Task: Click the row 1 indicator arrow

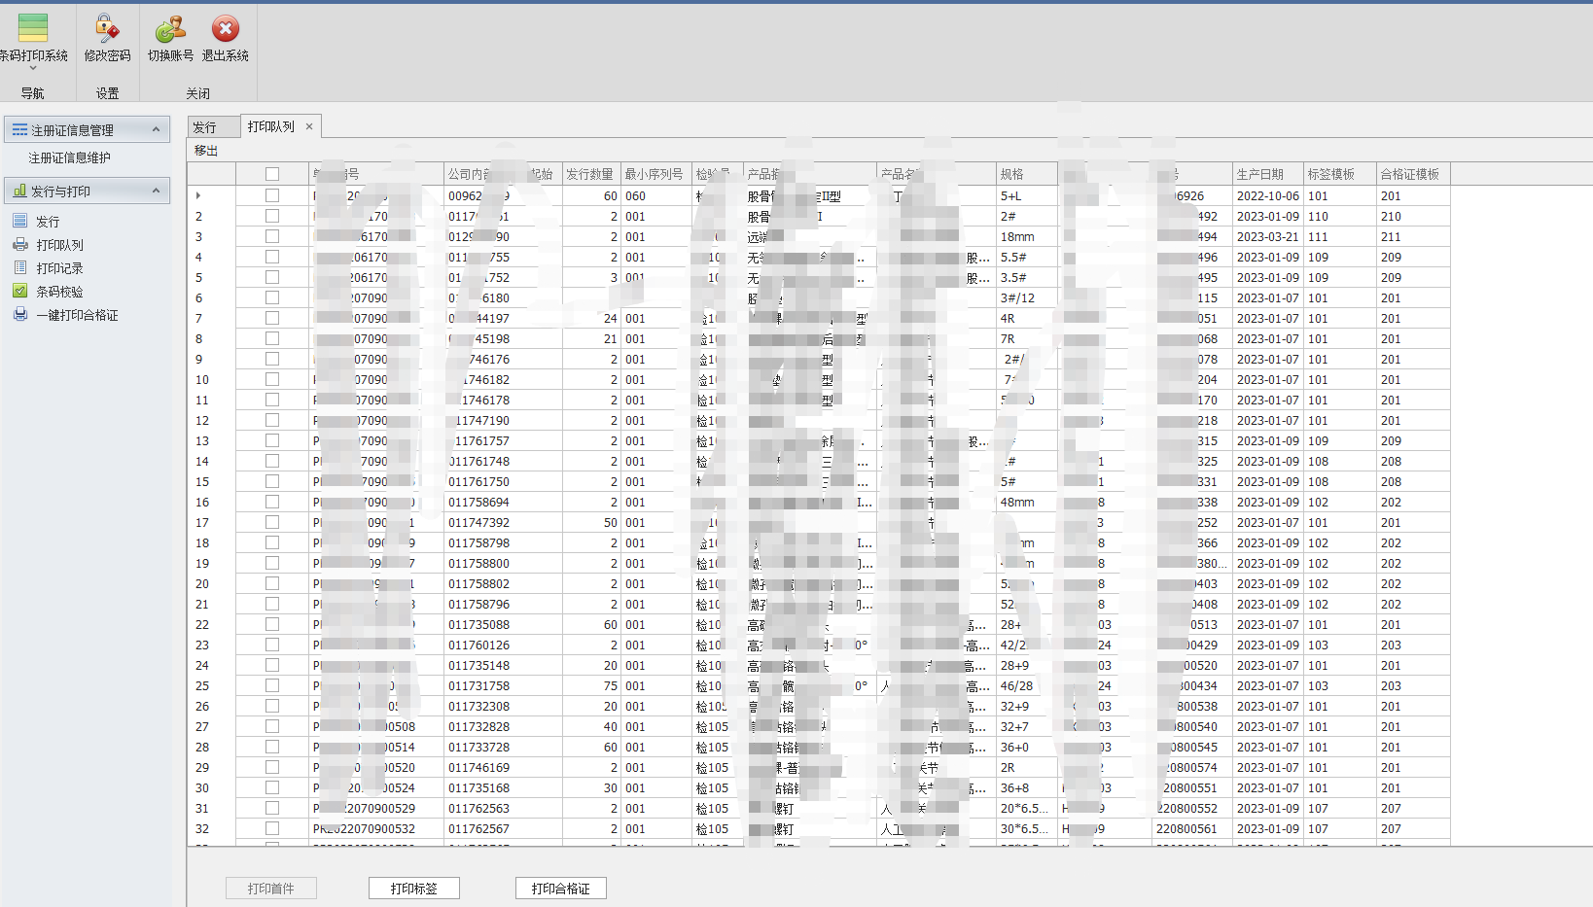Action: click(198, 195)
